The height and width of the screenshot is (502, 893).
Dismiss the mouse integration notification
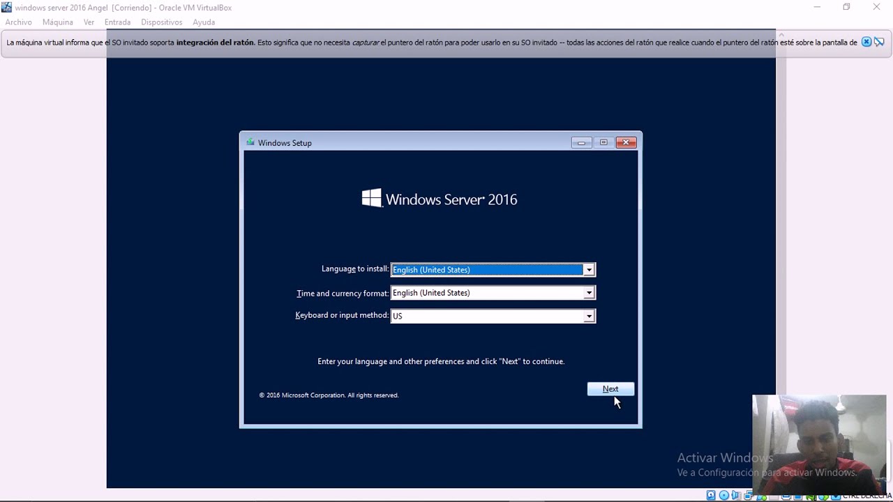866,42
